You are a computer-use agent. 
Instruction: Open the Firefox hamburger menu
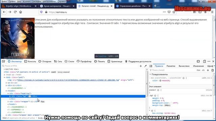[x=212, y=12]
